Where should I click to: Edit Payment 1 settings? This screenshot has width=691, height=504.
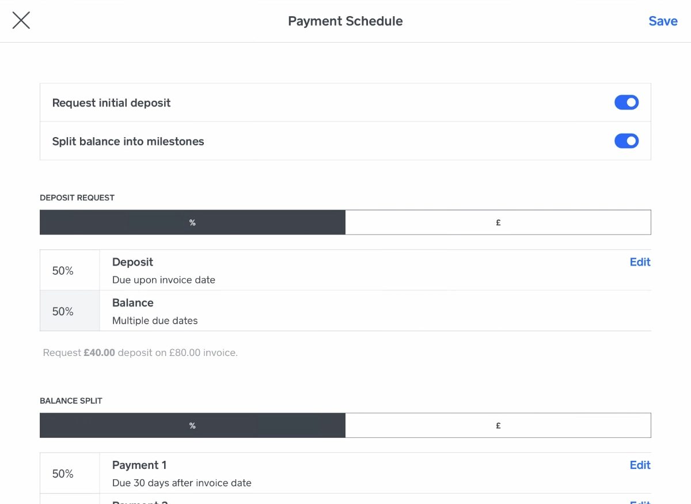(x=640, y=465)
